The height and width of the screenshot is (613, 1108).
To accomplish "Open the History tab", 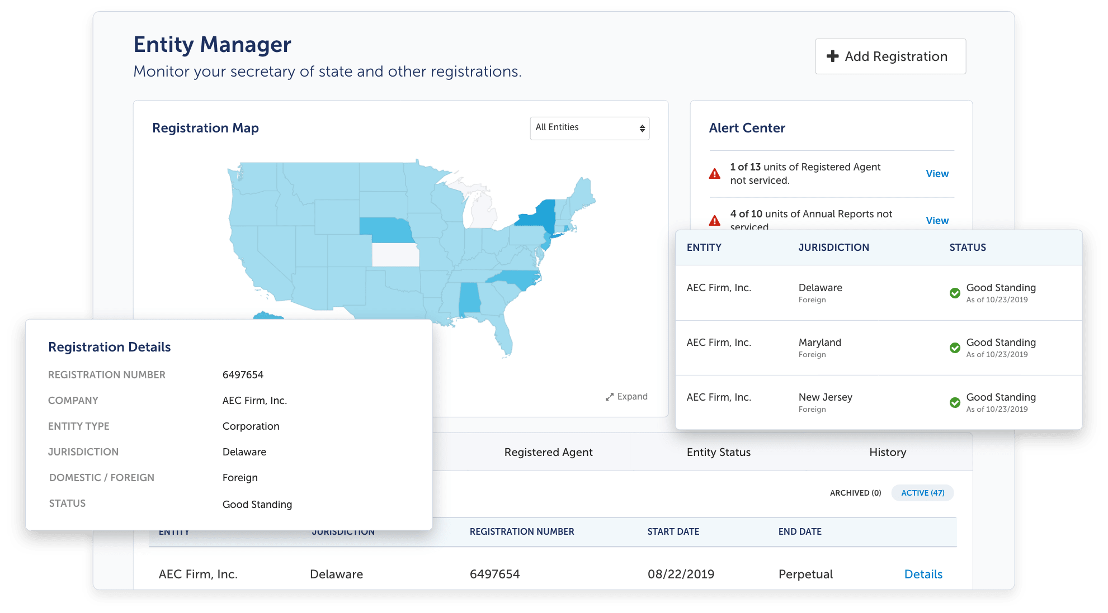I will (x=887, y=452).
